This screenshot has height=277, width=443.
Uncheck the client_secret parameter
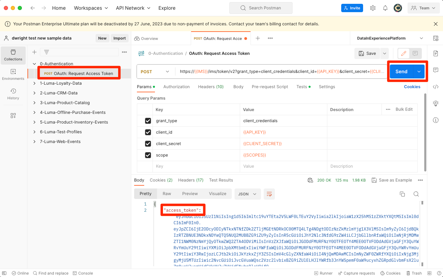pos(148,144)
